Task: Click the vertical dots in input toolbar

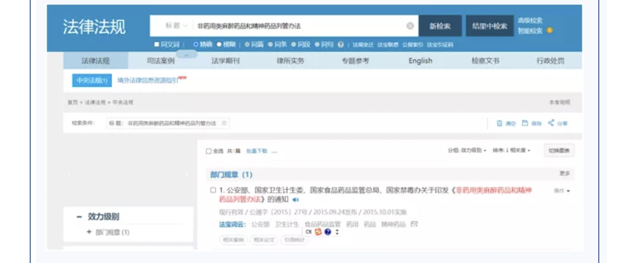Action: tap(337, 232)
